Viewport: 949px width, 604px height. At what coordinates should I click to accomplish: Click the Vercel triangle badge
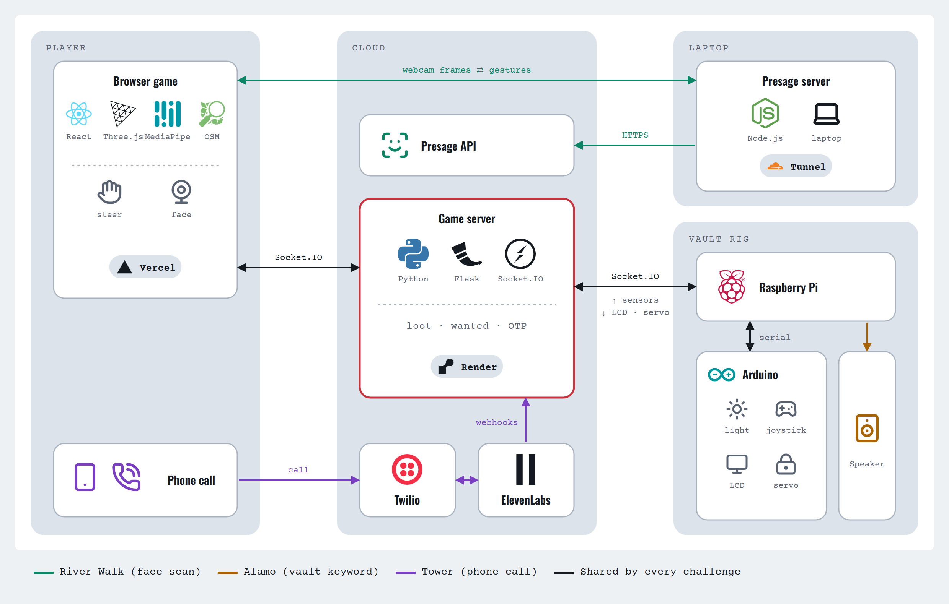coord(145,267)
